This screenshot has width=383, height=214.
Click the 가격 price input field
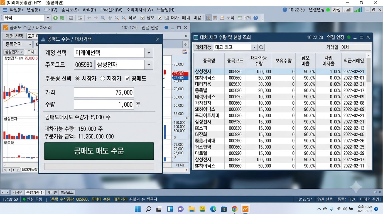[104, 93]
